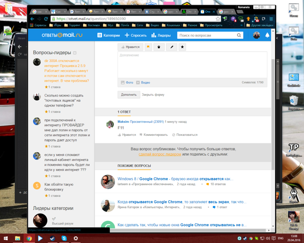
Task: Go back in Chrome browser
Action: pyautogui.click(x=32, y=19)
